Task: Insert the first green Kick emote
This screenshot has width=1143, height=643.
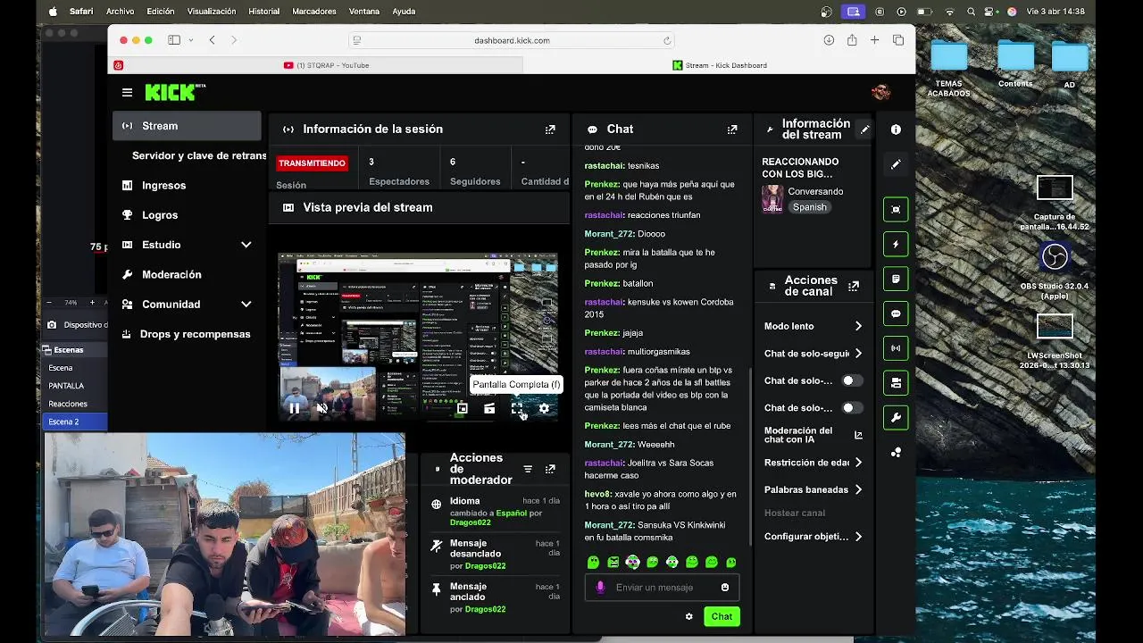Action: (593, 563)
